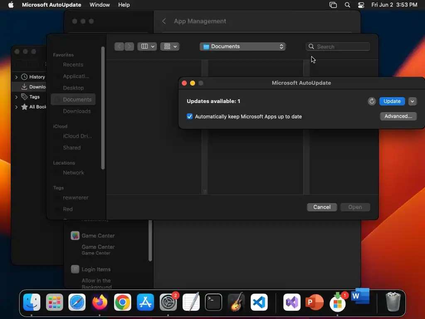Expand the History item in Firefox Library
The width and height of the screenshot is (425, 319).
(x=16, y=77)
